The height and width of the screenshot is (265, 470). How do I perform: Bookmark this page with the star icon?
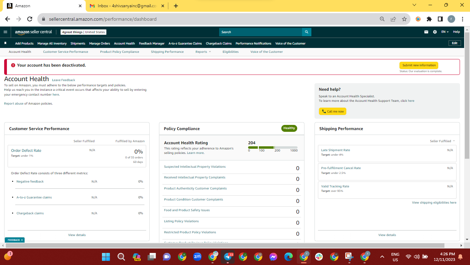point(404,19)
